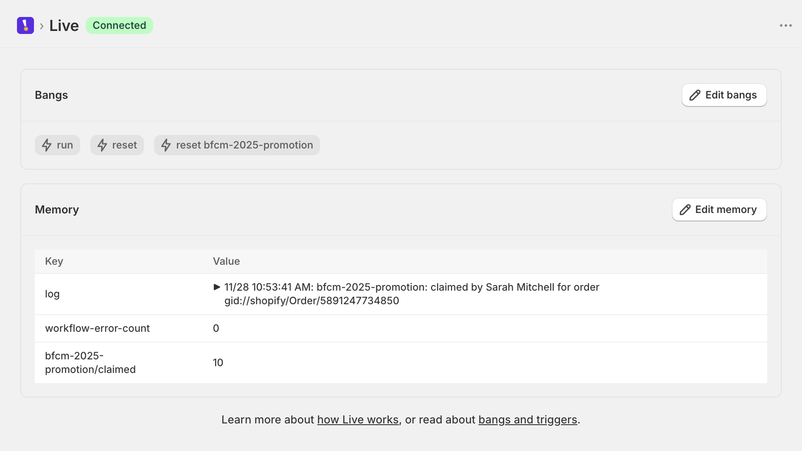Open the purple app logo icon
Image resolution: width=802 pixels, height=451 pixels.
(x=25, y=25)
